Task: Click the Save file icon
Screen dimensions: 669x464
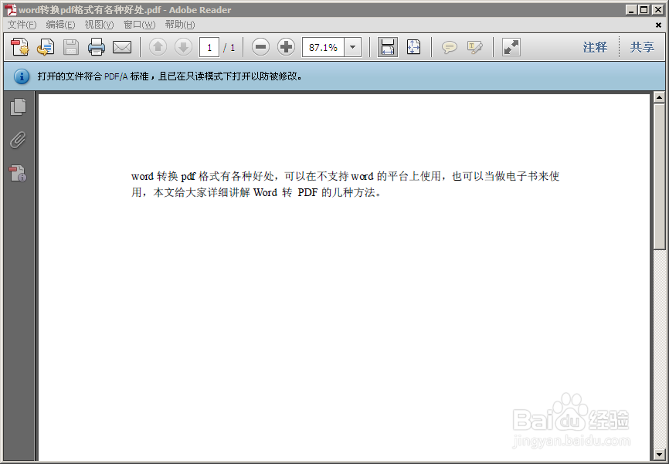Action: pos(70,47)
